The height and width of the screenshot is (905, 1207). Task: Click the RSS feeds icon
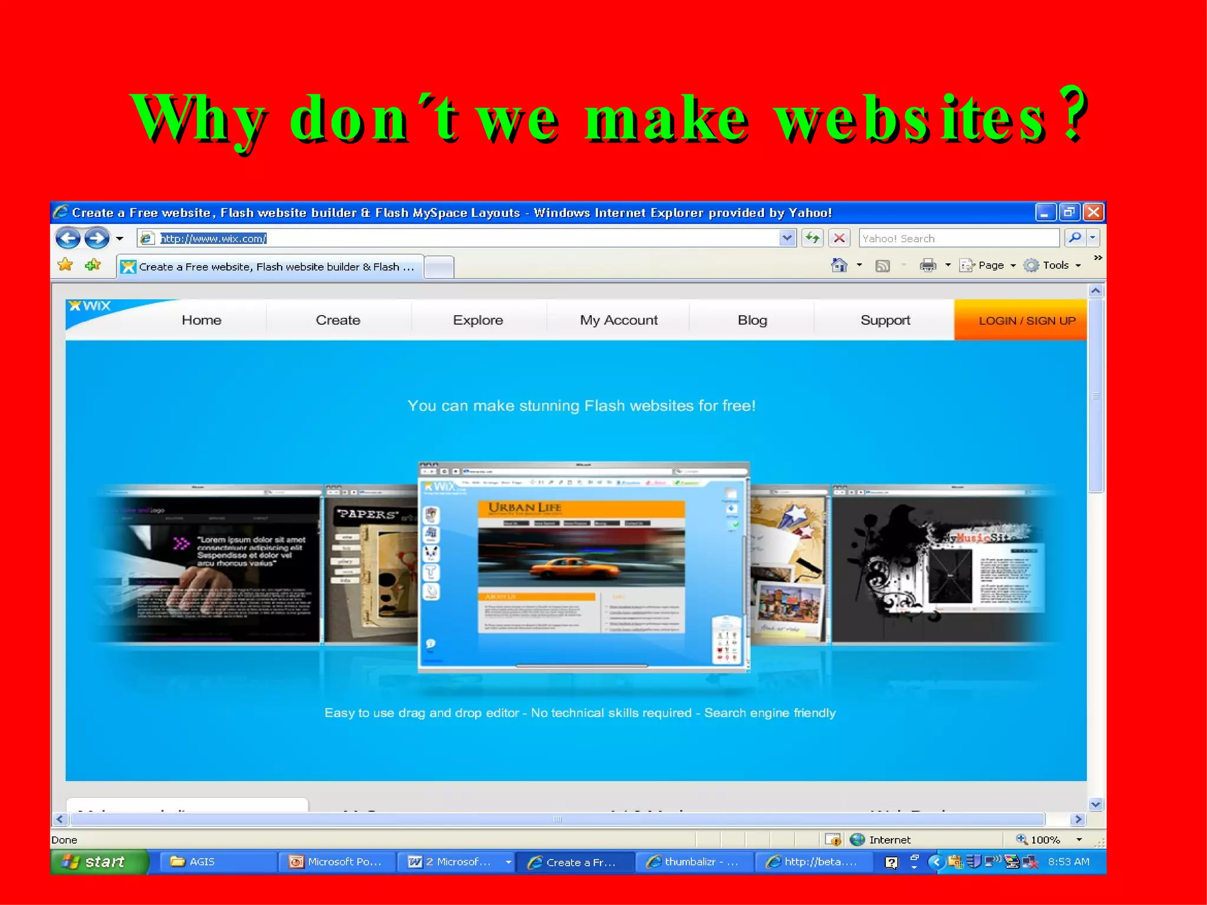coord(882,266)
